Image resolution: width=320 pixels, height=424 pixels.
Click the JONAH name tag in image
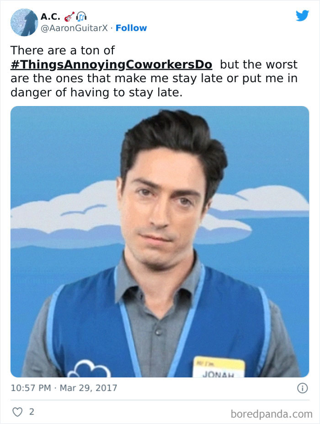pyautogui.click(x=219, y=367)
